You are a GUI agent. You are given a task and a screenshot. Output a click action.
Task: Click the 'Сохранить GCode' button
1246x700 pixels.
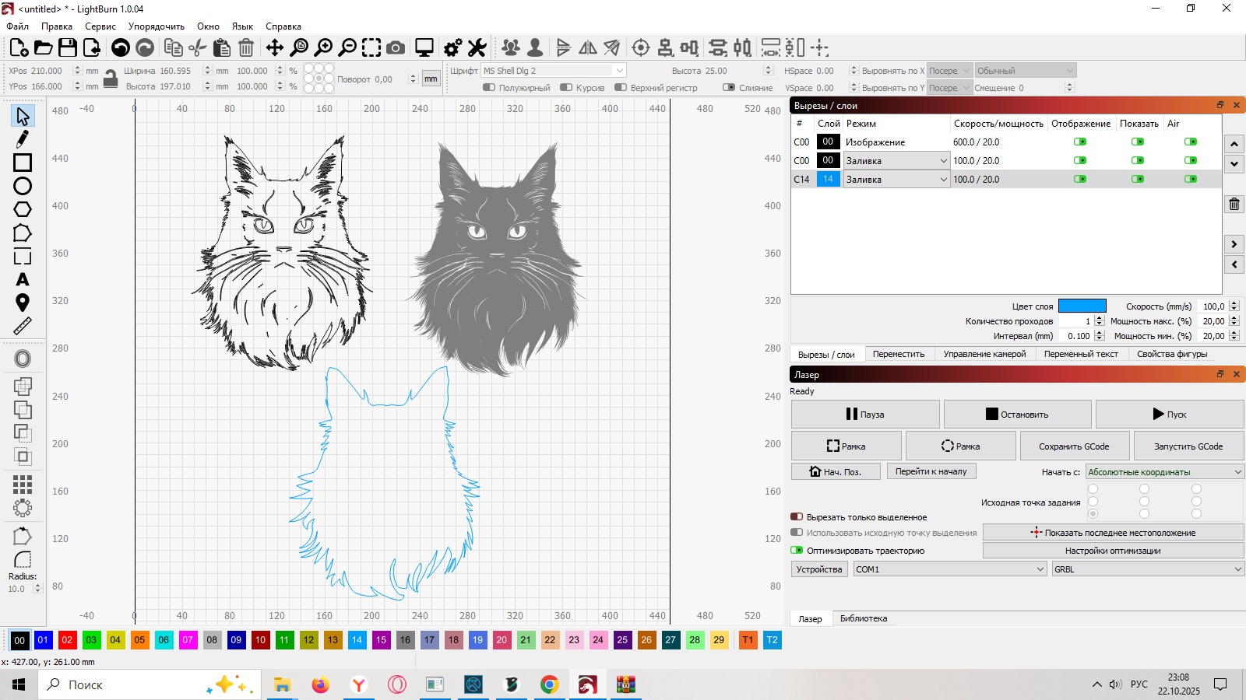click(1074, 446)
